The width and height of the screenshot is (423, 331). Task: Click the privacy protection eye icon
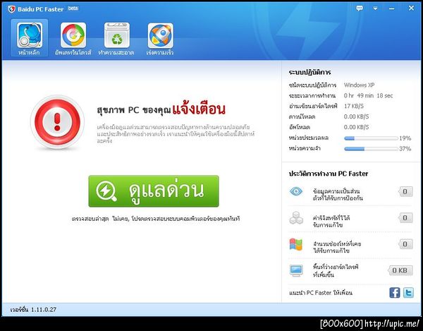pos(296,191)
